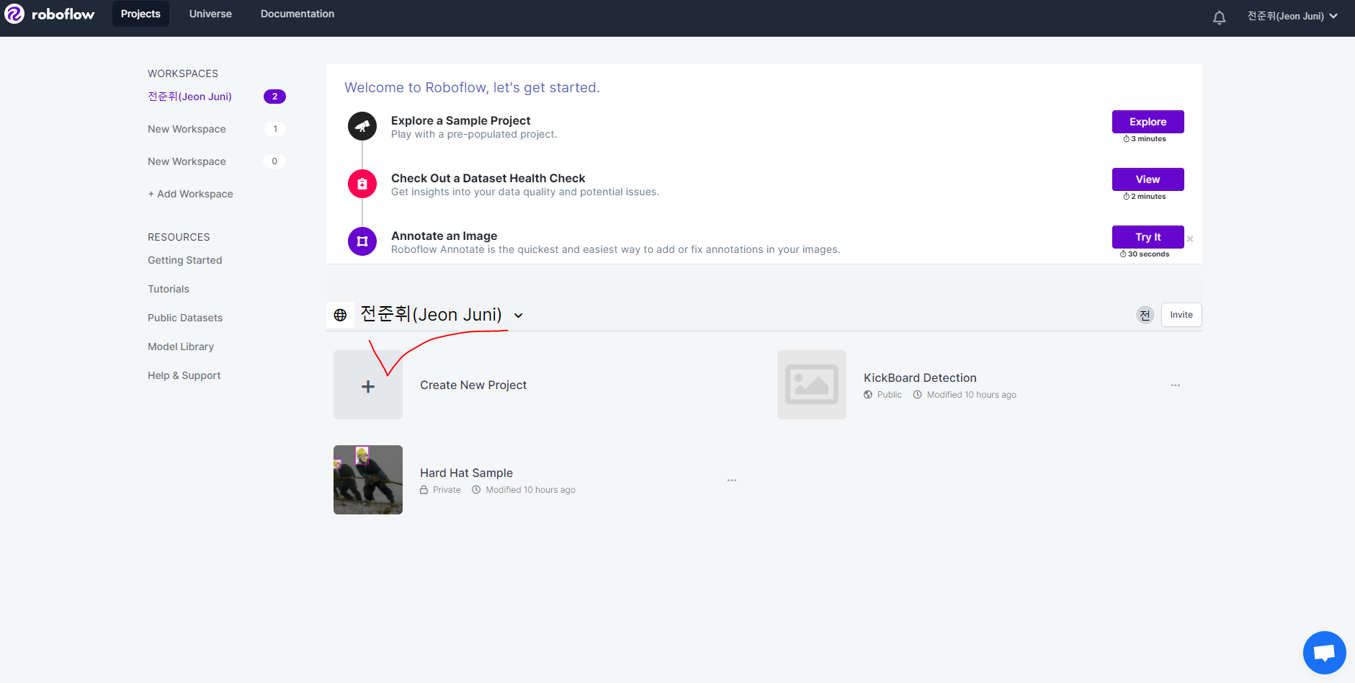Image resolution: width=1355 pixels, height=683 pixels.
Task: Click + Add Workspace link
Action: tap(190, 194)
